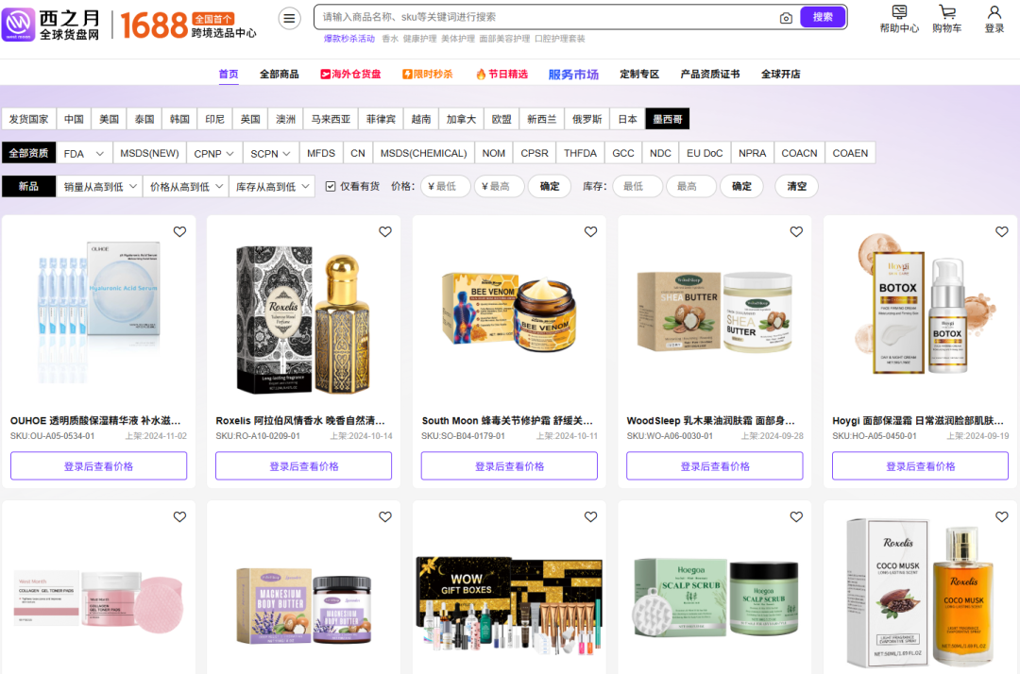
Task: Click the 清空 filter reset button
Action: pyautogui.click(x=796, y=186)
